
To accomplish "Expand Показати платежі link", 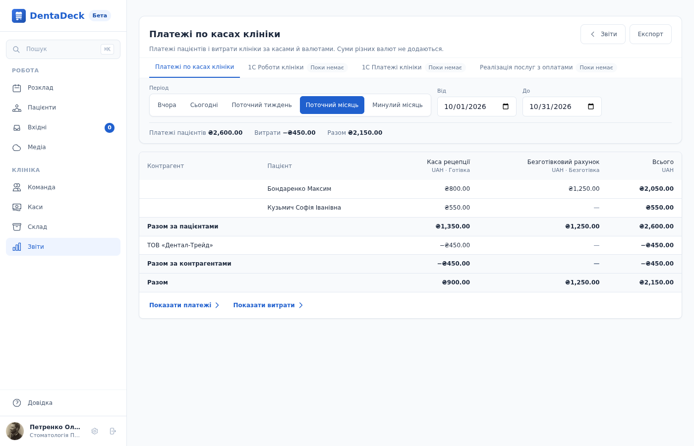I will pyautogui.click(x=184, y=305).
